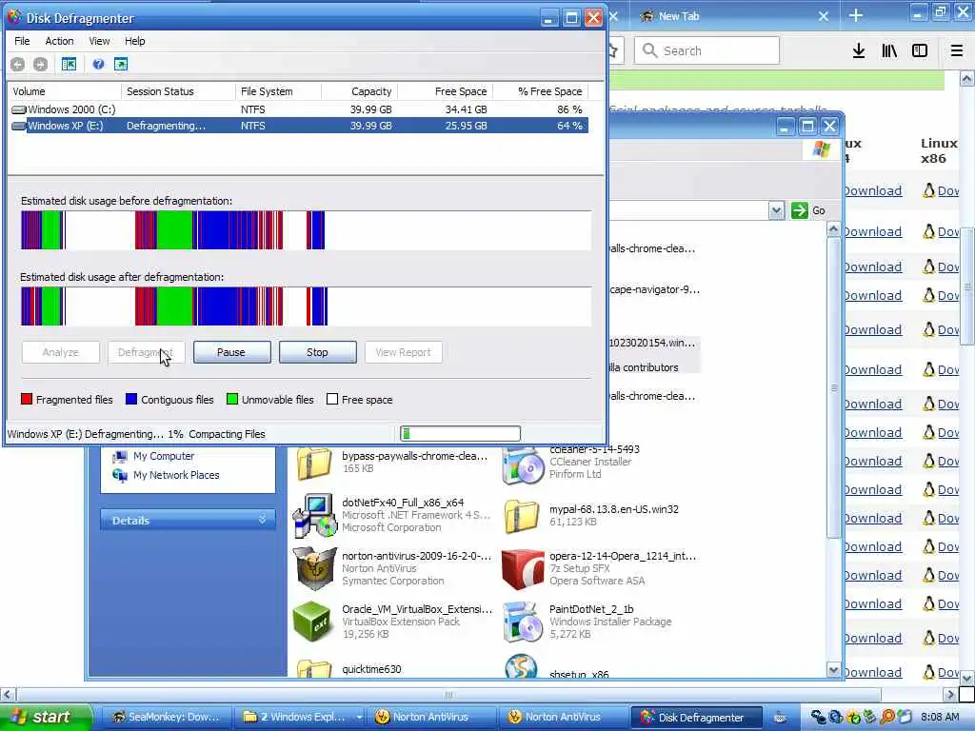Image resolution: width=975 pixels, height=731 pixels.
Task: Click the Back arrow in Disk Defragmenter toolbar
Action: pos(17,64)
